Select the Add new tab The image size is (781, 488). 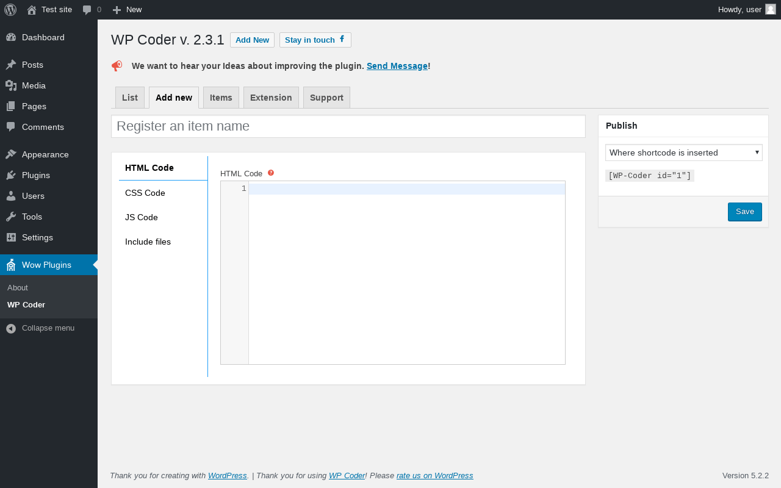click(174, 98)
